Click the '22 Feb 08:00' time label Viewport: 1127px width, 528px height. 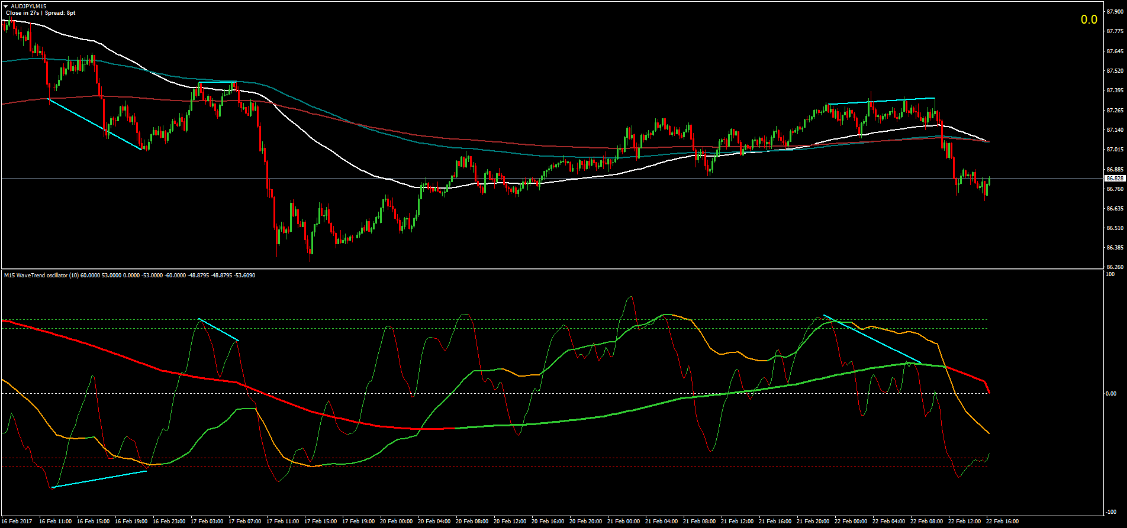click(x=926, y=521)
